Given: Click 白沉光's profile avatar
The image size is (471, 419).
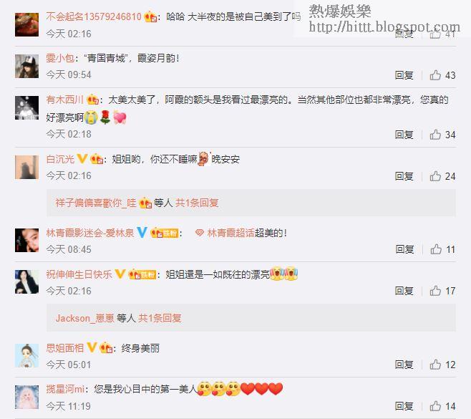Looking at the screenshot, I should (26, 167).
